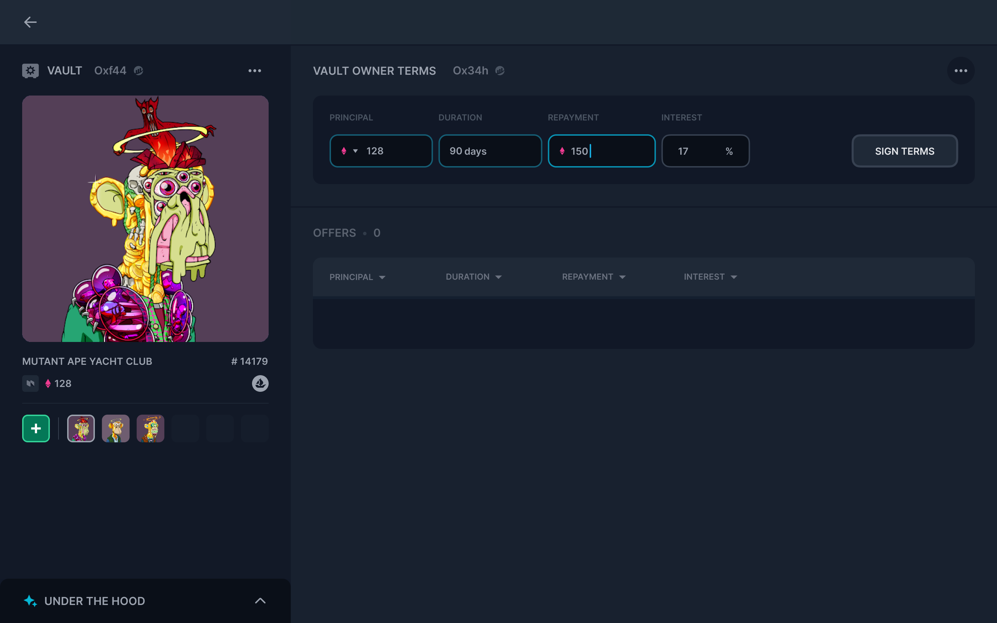Screen dimensions: 997x623
Task: Click the vault safe icon
Action: pos(30,71)
